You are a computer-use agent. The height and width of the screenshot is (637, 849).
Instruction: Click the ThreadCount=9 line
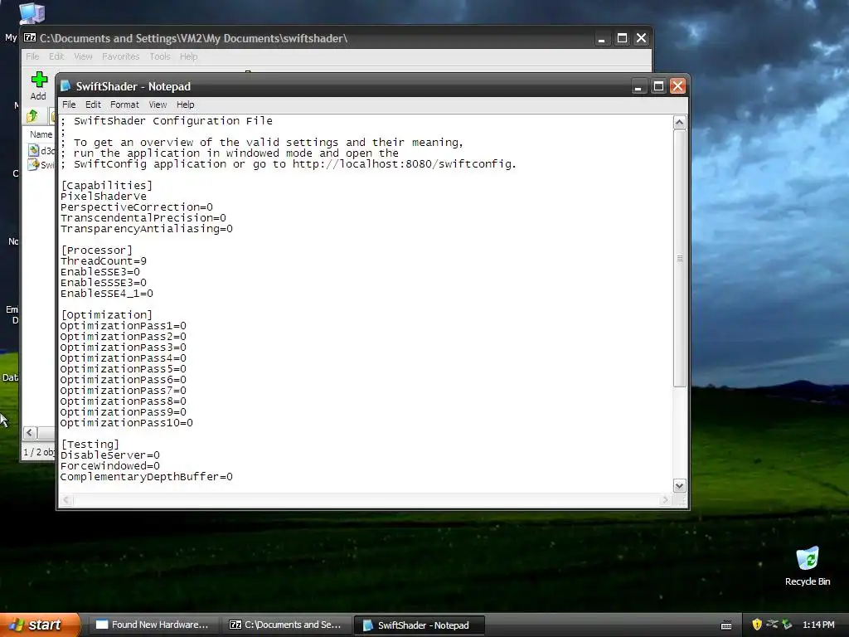pos(104,261)
